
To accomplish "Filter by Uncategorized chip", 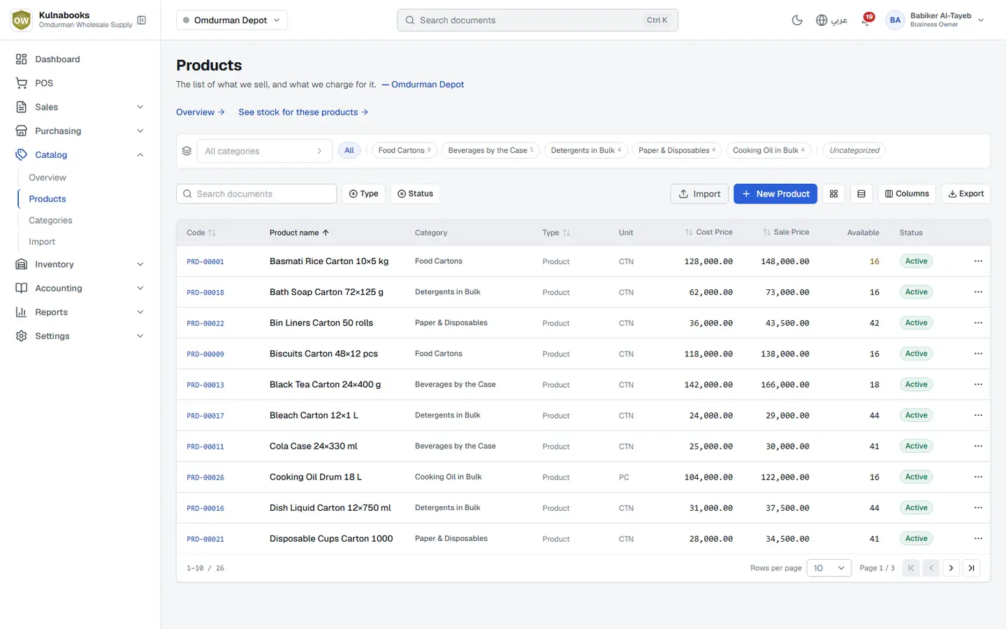I will [854, 150].
